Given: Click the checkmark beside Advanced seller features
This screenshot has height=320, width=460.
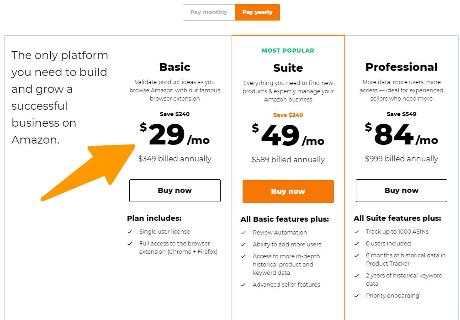Looking at the screenshot, I should click(243, 285).
